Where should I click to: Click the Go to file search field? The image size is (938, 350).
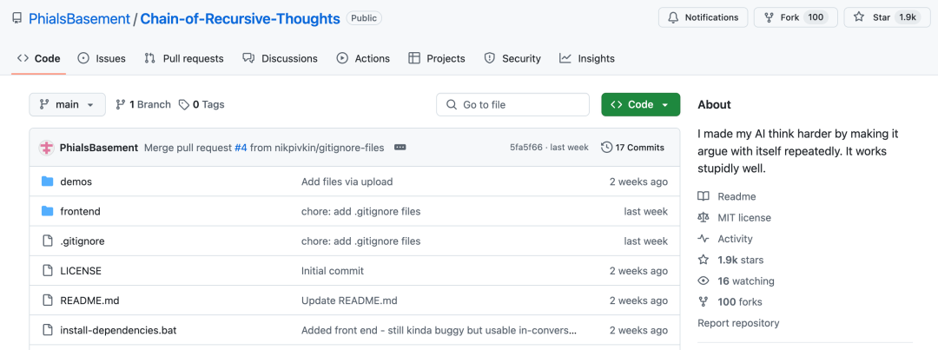point(512,104)
